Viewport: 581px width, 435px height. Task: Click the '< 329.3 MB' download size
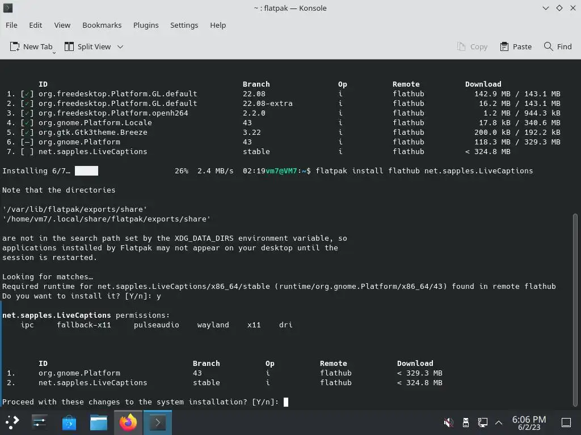[x=419, y=373]
